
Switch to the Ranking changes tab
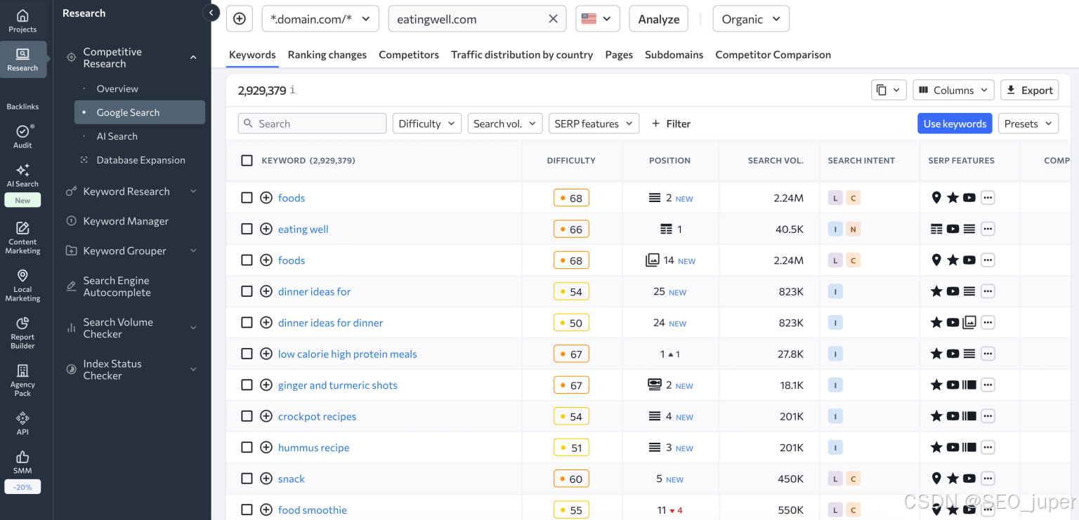coord(327,55)
